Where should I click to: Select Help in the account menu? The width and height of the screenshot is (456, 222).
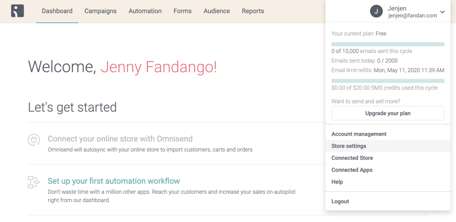pyautogui.click(x=337, y=182)
